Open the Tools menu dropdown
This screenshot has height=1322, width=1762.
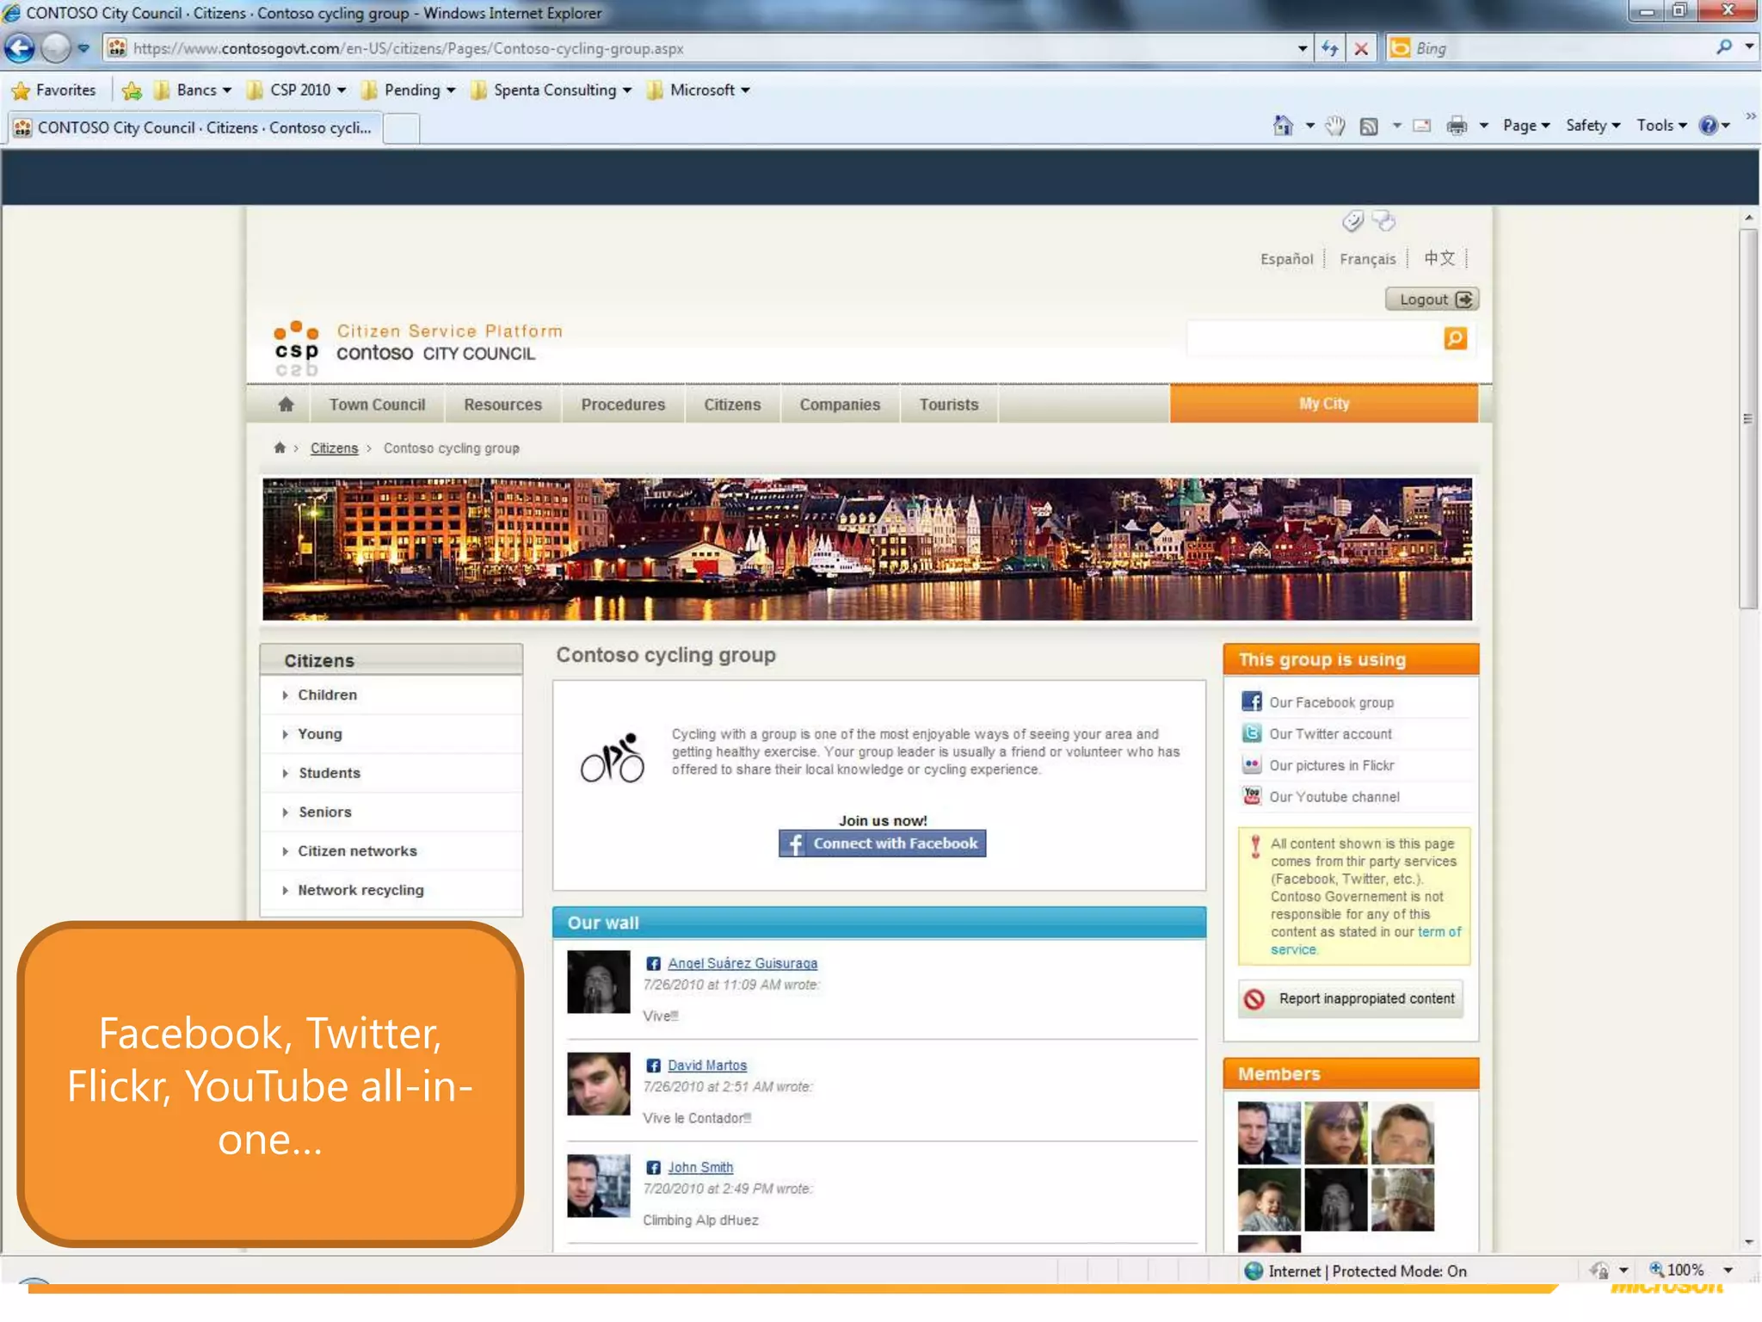1661,126
